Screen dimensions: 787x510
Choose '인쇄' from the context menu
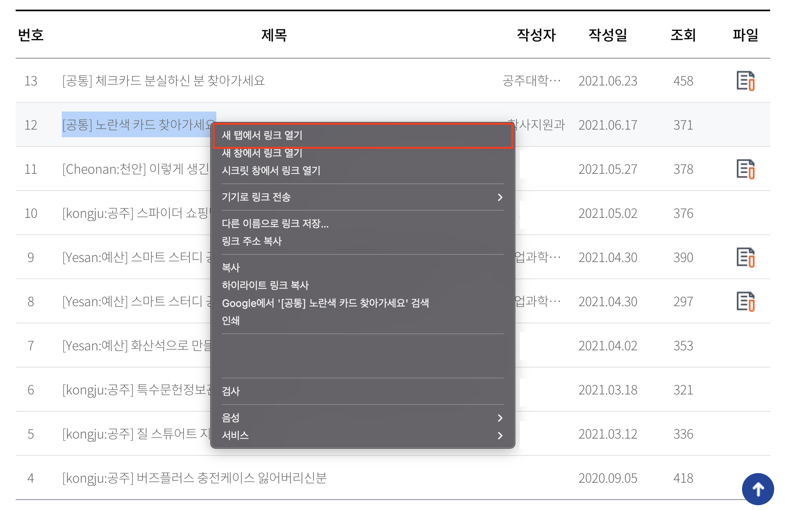(x=363, y=321)
